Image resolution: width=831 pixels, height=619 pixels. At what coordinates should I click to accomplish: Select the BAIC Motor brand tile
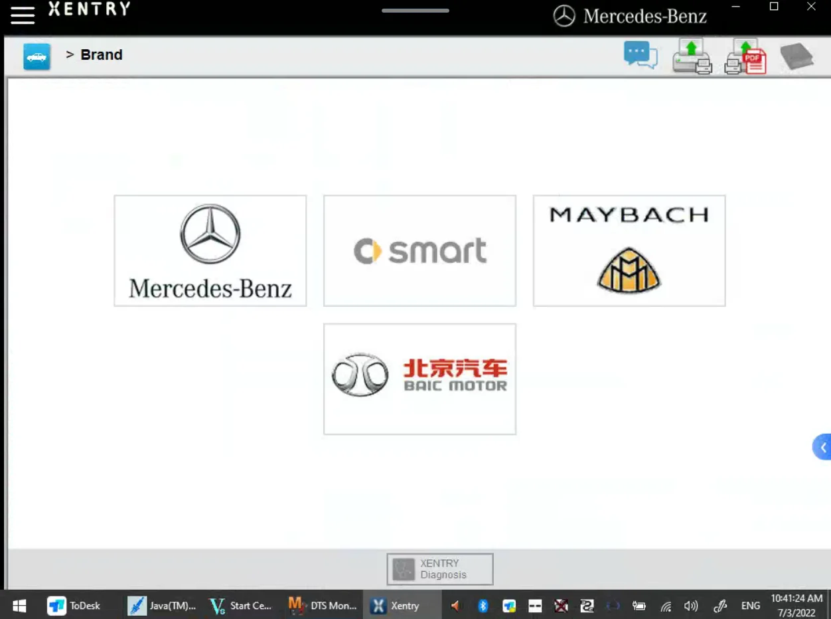tap(419, 379)
